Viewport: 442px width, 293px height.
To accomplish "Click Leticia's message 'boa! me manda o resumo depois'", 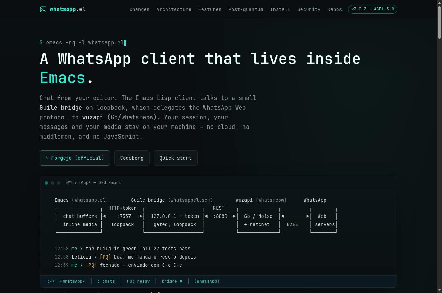I will pyautogui.click(x=155, y=257).
